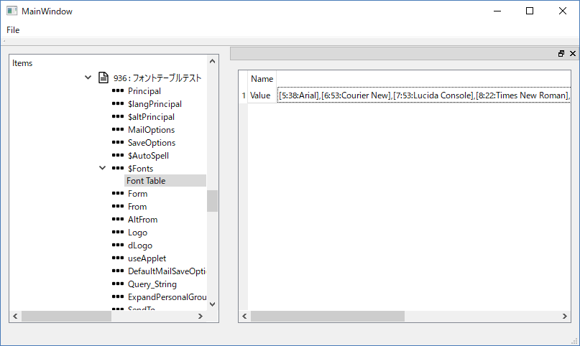This screenshot has width=580, height=346.
Task: Select the $langPrincipal item
Action: coord(155,104)
